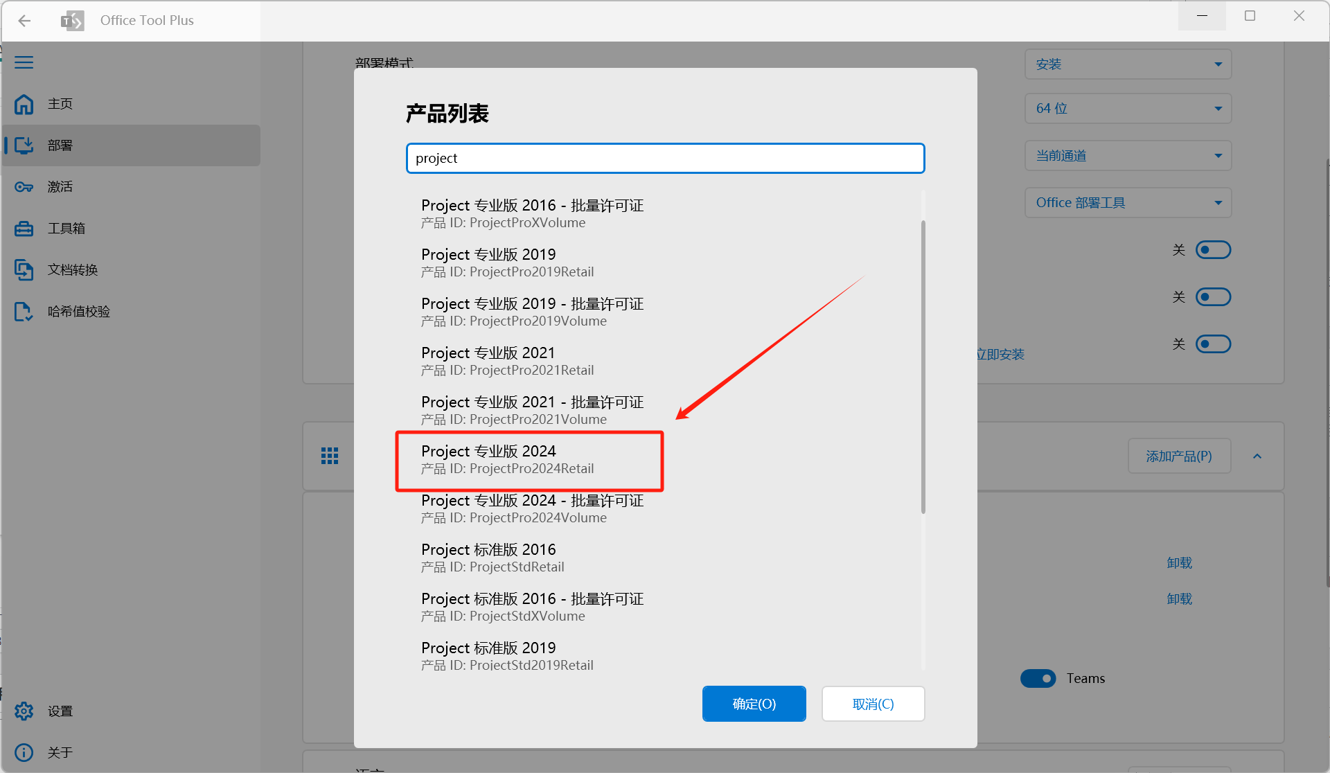Click the home icon beside 主页
This screenshot has height=773, width=1330.
point(24,104)
